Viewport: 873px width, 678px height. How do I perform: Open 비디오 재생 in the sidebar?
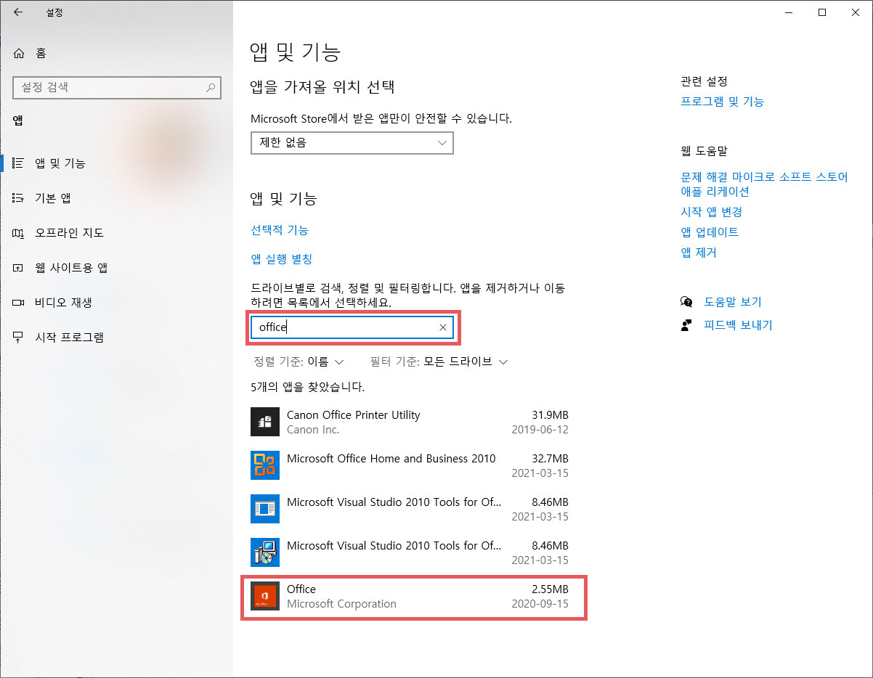pos(63,303)
